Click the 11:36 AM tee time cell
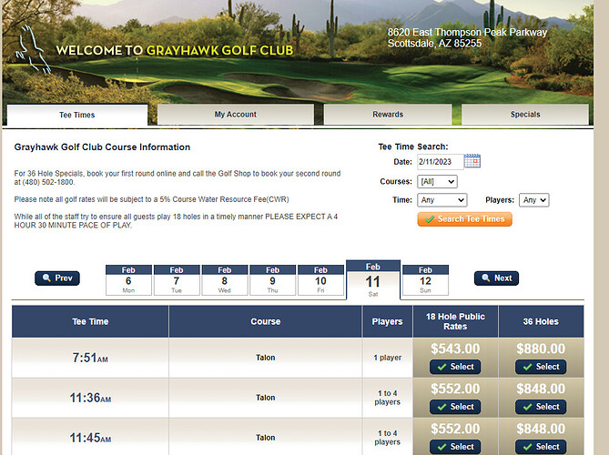609x455 pixels. [x=90, y=398]
